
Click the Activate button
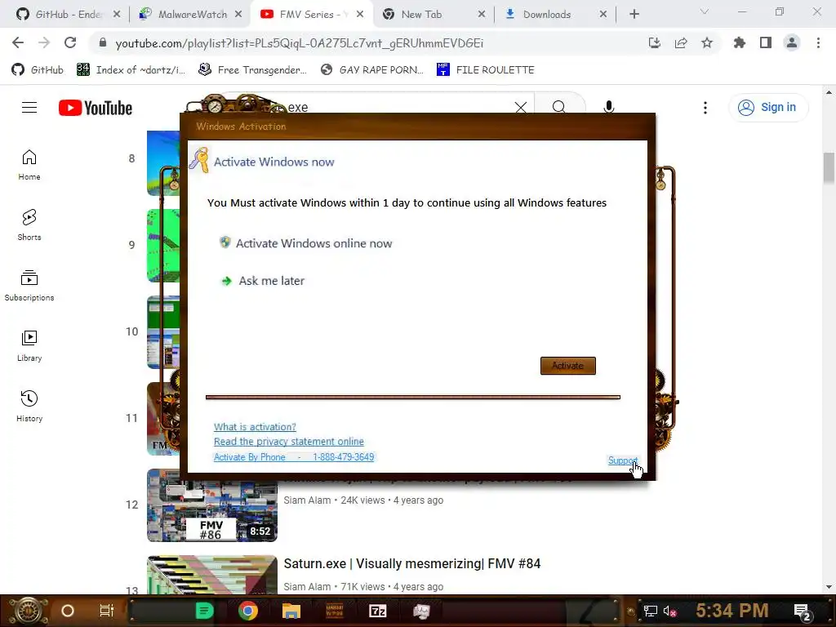(x=568, y=366)
